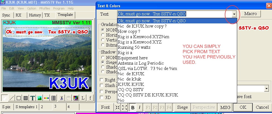Click the multicolor palette grid icon
The height and width of the screenshot is (114, 272).
tap(76, 98)
